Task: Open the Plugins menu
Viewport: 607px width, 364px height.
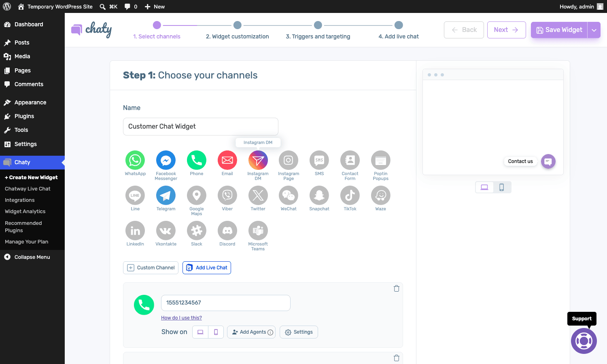Action: click(32, 116)
